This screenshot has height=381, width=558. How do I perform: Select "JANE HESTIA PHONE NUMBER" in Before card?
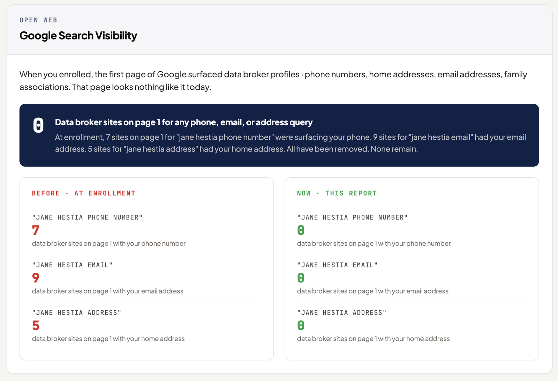[87, 217]
